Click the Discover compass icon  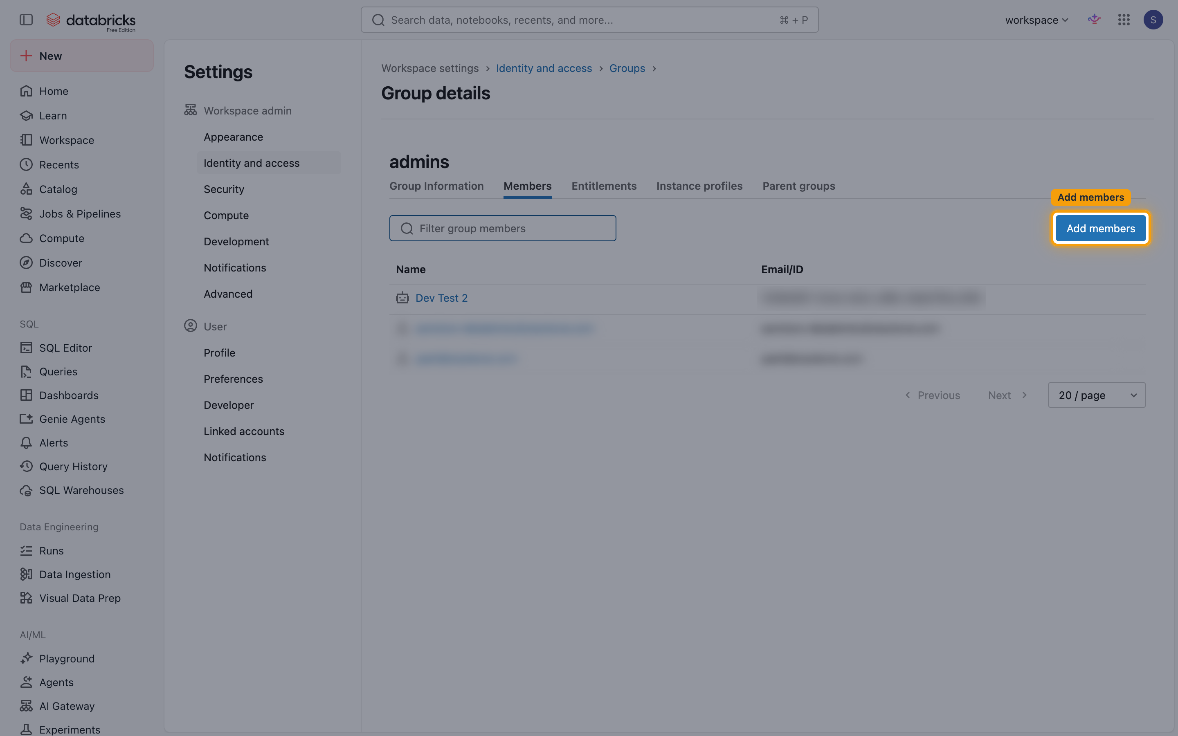[x=26, y=263]
